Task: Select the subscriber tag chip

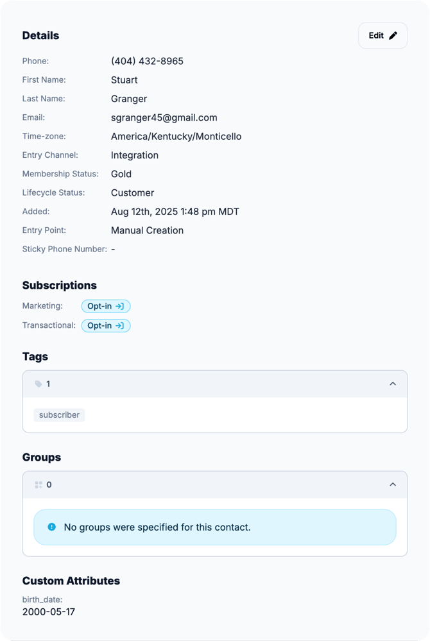Action: pyautogui.click(x=59, y=415)
